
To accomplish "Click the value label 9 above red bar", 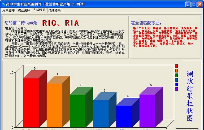I will [34, 68].
